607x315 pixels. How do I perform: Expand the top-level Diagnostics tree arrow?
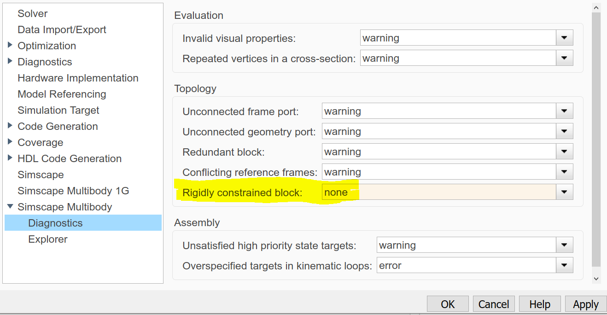pos(10,62)
